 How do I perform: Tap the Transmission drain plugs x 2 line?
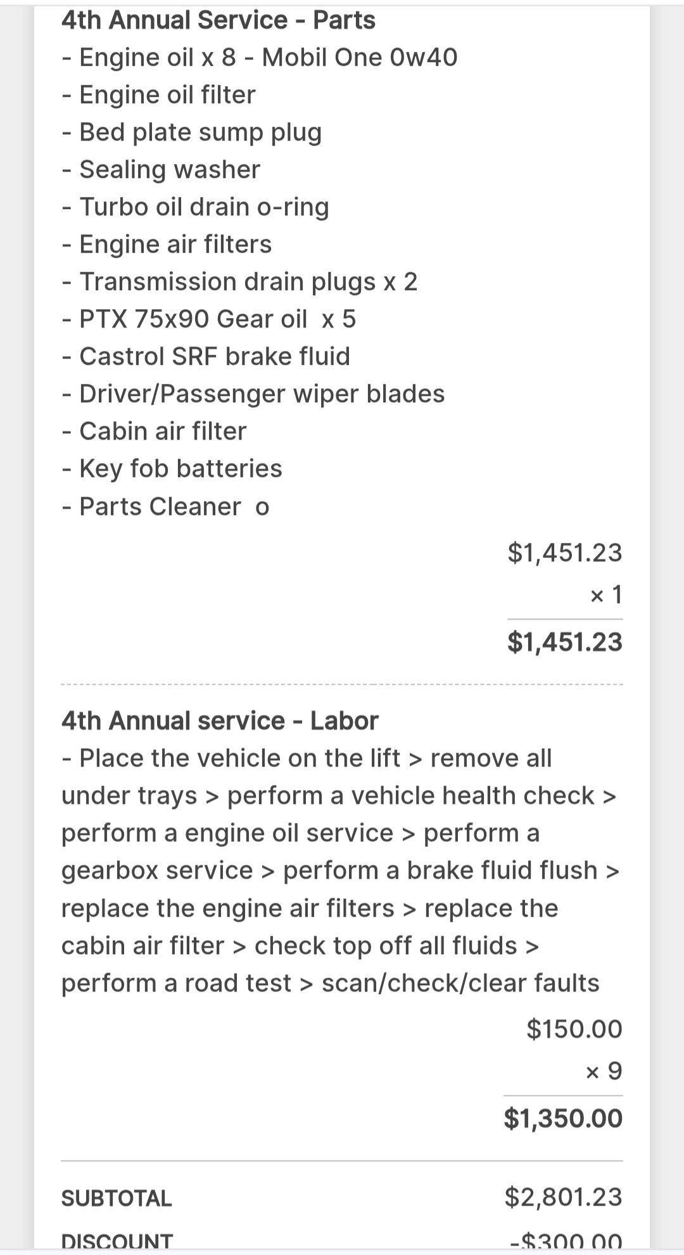pos(240,282)
